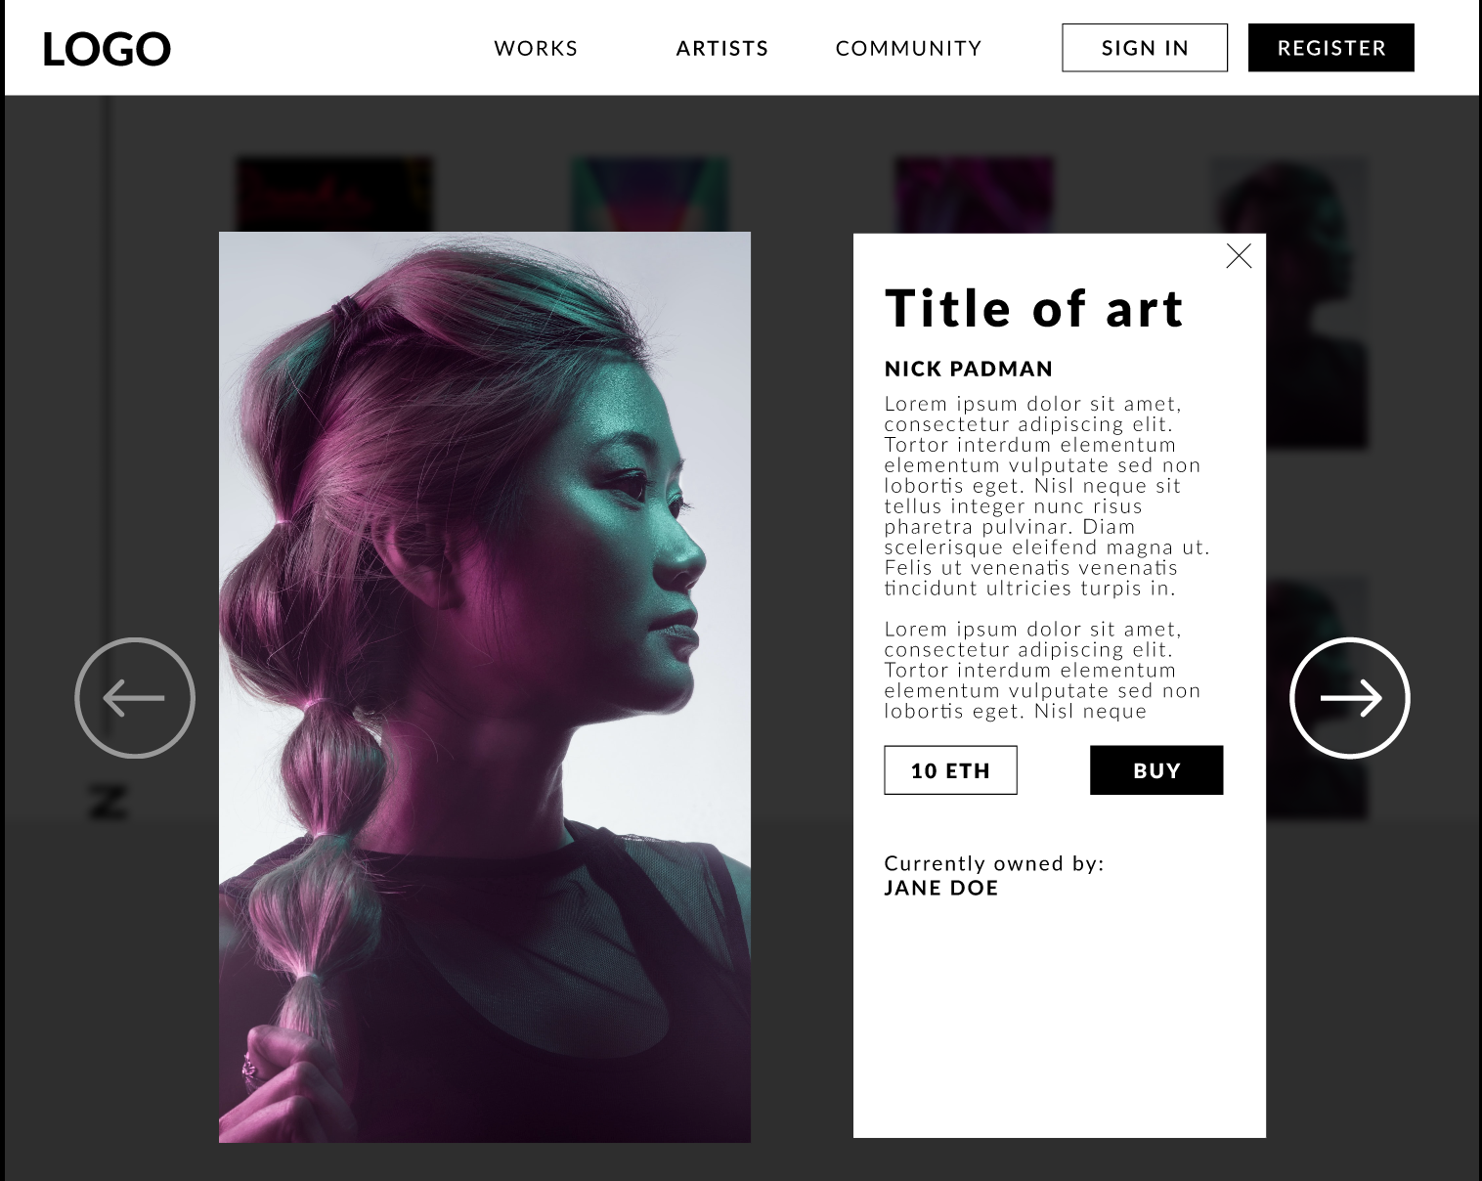Click the previous artwork left arrow
The image size is (1482, 1181).
pyautogui.click(x=135, y=698)
